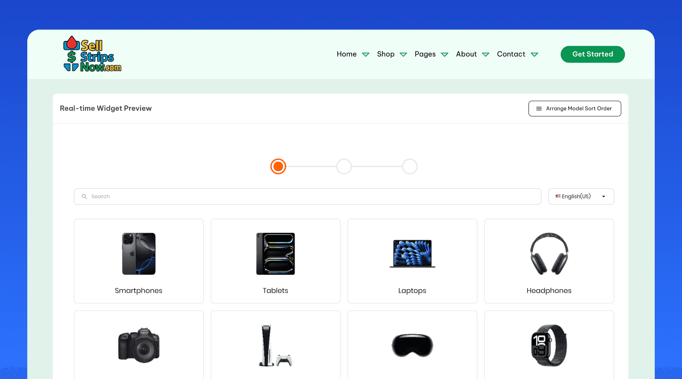Select the Tablets category image
This screenshot has height=379, width=682.
click(x=275, y=254)
